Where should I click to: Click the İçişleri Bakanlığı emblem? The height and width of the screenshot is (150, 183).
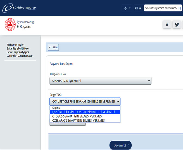[10, 25]
